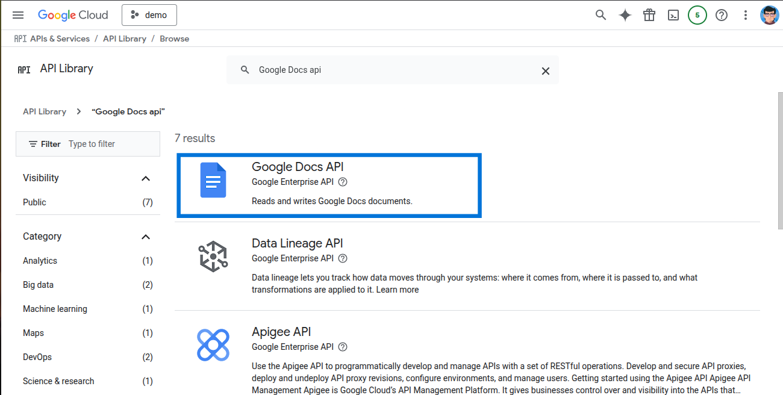
Task: Go to APIs & Services breadcrumb
Action: tap(60, 39)
